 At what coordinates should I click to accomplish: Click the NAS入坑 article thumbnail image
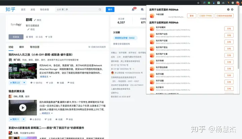coord(23,71)
